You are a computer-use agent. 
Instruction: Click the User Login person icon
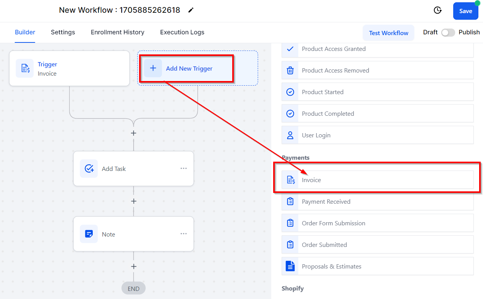(290, 135)
